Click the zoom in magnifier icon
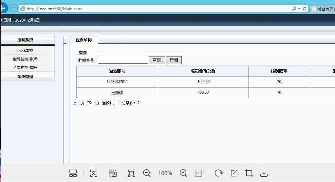The width and height of the screenshot is (335, 182). 183,173
